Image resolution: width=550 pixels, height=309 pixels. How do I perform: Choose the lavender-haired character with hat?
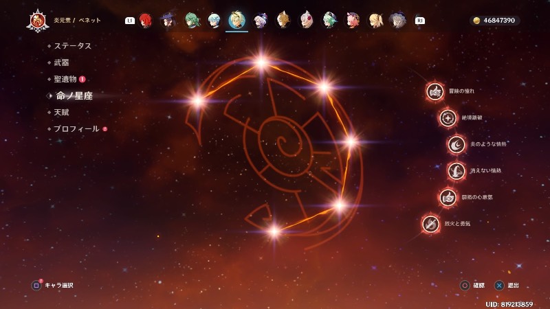coord(261,21)
